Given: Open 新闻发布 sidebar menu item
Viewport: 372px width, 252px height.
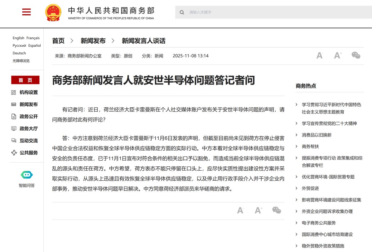Looking at the screenshot, I should pyautogui.click(x=29, y=105).
